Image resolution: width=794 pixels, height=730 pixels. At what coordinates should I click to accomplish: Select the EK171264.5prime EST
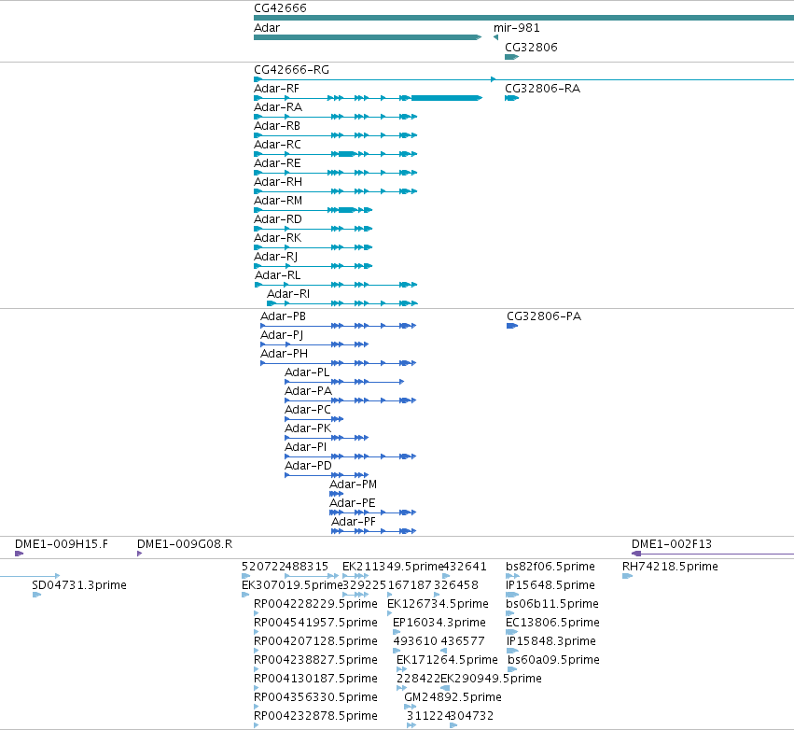tap(401, 669)
